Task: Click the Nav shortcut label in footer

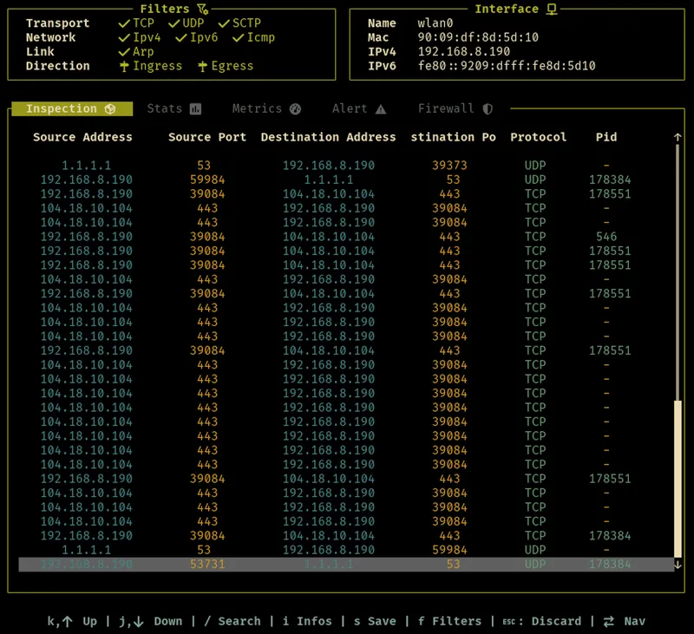Action: click(x=635, y=621)
